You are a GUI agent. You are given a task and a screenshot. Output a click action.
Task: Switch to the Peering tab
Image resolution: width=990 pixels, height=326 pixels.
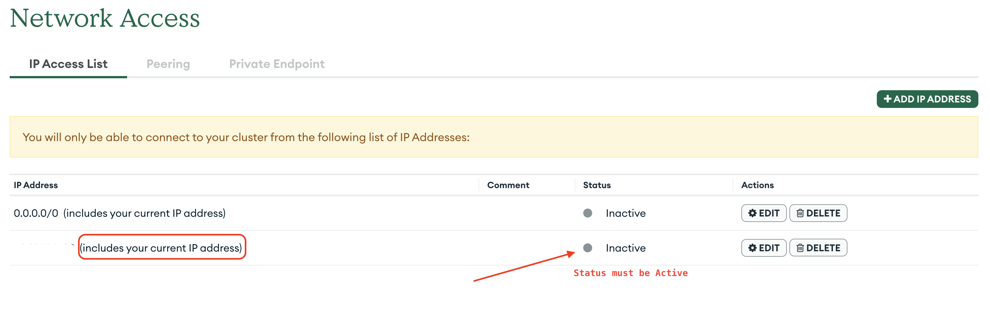point(168,64)
